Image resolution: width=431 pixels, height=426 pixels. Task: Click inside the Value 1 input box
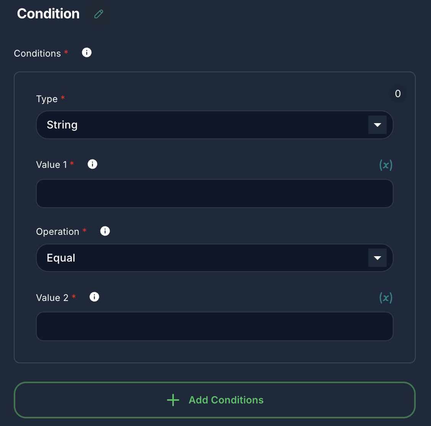coord(214,193)
